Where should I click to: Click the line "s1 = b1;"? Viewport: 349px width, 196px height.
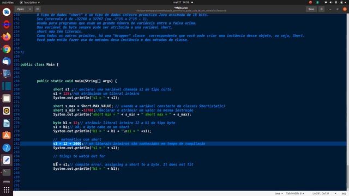pyautogui.click(x=61, y=127)
